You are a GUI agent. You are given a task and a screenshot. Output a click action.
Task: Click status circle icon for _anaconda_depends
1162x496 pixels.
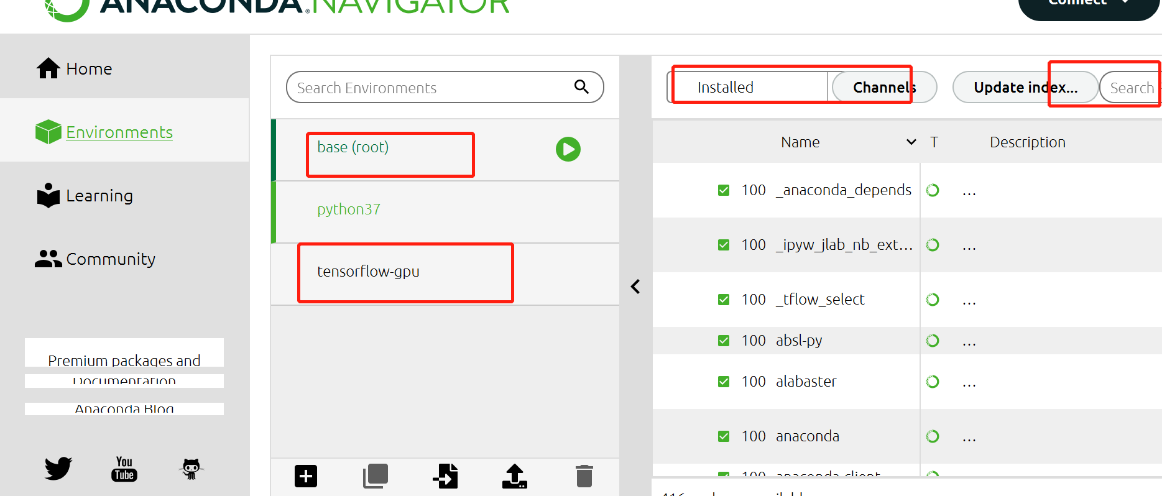933,190
